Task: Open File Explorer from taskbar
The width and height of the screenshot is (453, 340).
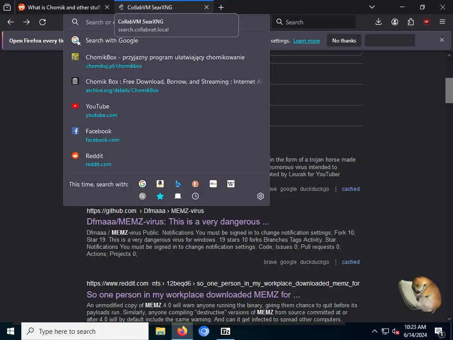Action: (x=160, y=331)
